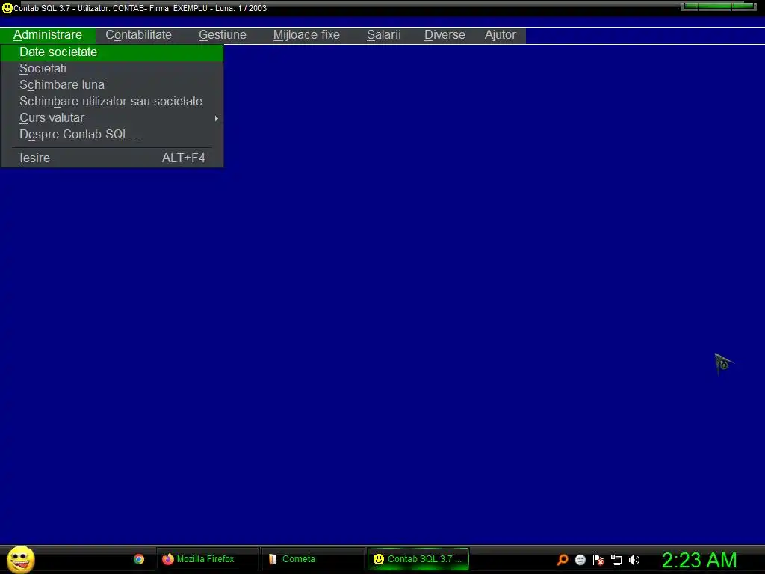
Task: Choose the Societati menu entry
Action: 112,69
